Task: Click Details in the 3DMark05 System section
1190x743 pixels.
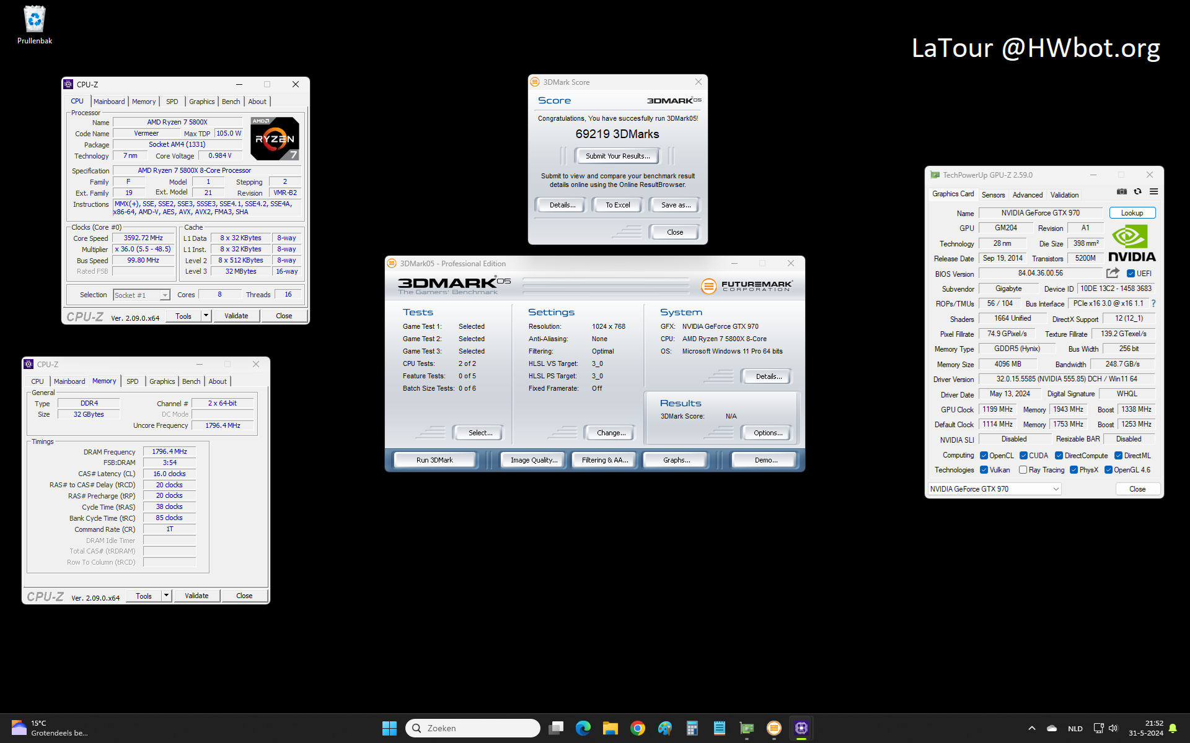Action: click(x=769, y=376)
